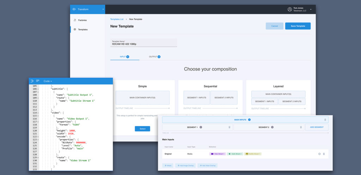Click the Templates gear icon in sidebar
This screenshot has width=361, height=175.
point(75,30)
